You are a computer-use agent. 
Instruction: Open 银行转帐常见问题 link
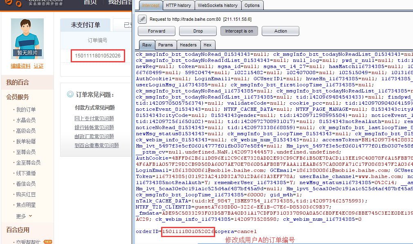tap(94, 127)
